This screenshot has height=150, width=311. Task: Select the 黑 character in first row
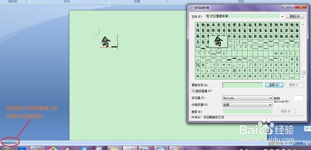255,25
